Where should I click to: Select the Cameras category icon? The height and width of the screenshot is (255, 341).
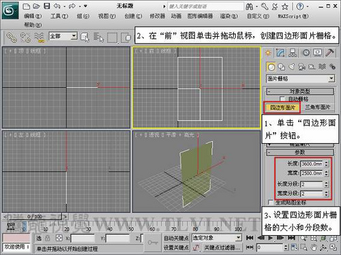(301, 67)
